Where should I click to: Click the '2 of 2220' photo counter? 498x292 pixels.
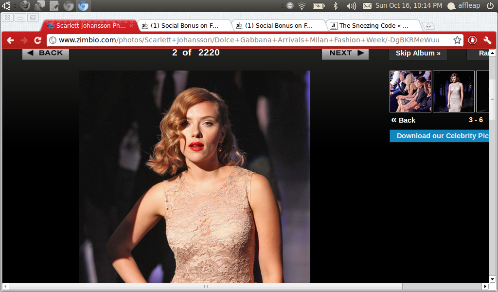[x=196, y=53]
